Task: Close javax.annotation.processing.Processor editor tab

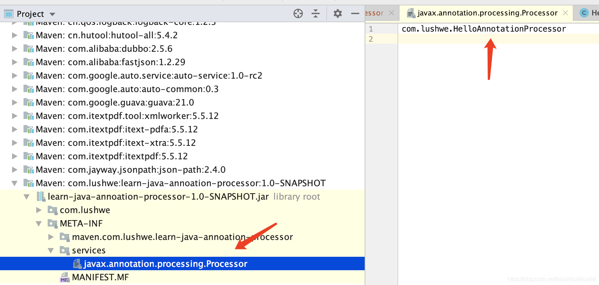Action: pyautogui.click(x=565, y=13)
